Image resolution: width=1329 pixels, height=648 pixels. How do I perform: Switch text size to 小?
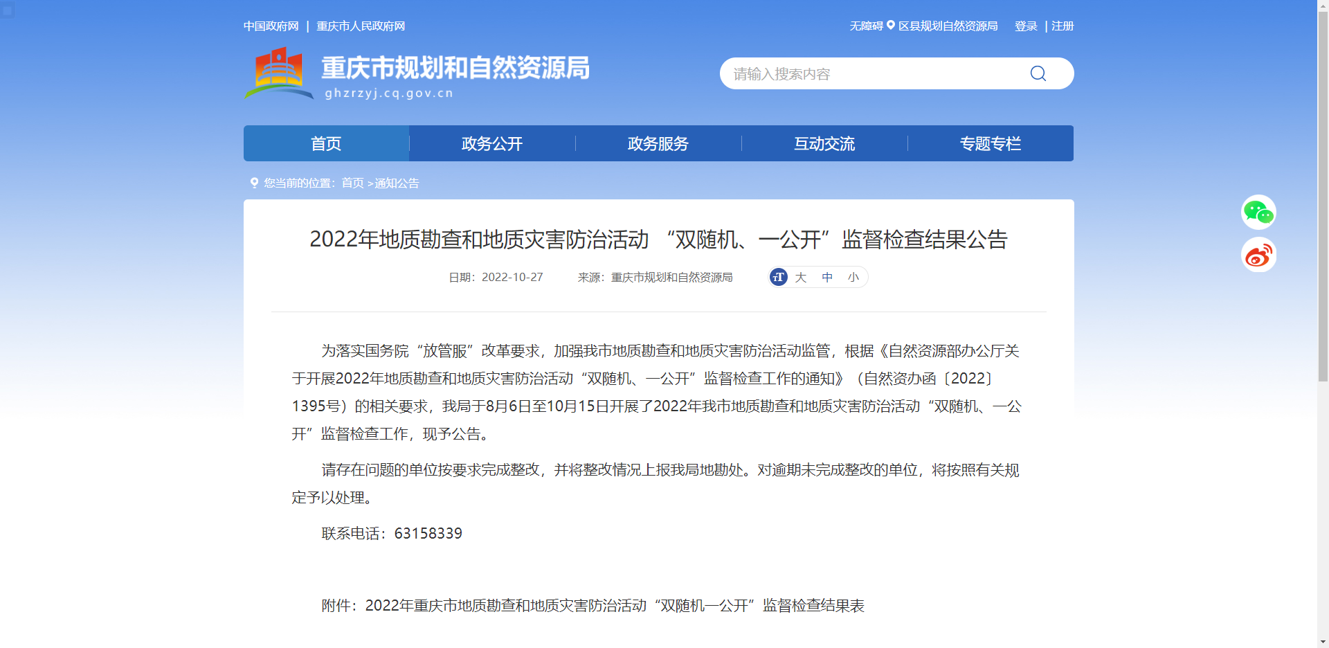click(x=853, y=277)
